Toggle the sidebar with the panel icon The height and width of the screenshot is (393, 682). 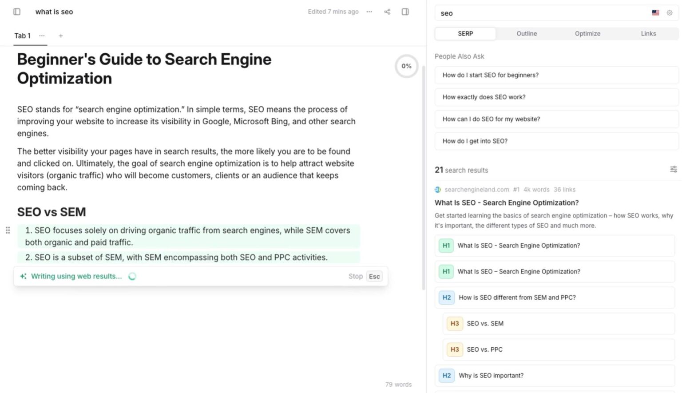pyautogui.click(x=17, y=12)
